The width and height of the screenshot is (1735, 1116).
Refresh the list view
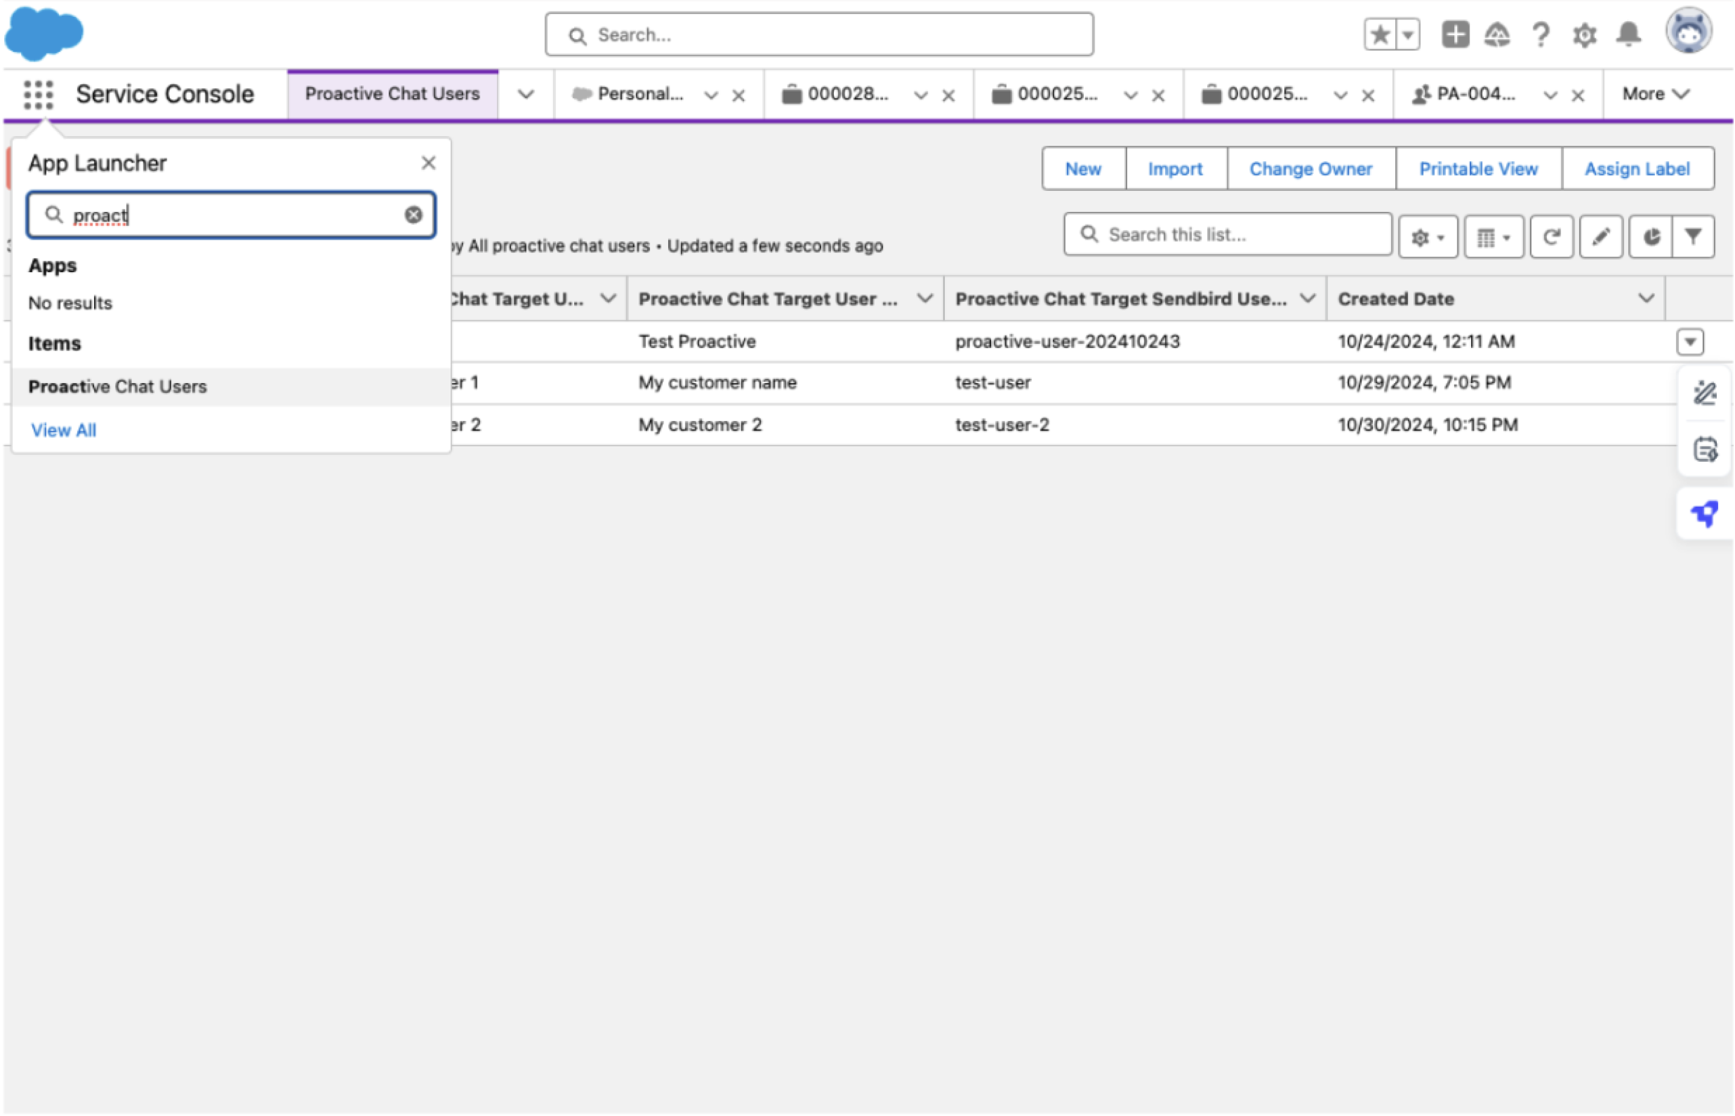click(1551, 237)
